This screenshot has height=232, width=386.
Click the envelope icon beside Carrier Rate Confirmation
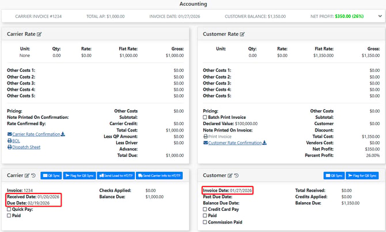point(9,134)
